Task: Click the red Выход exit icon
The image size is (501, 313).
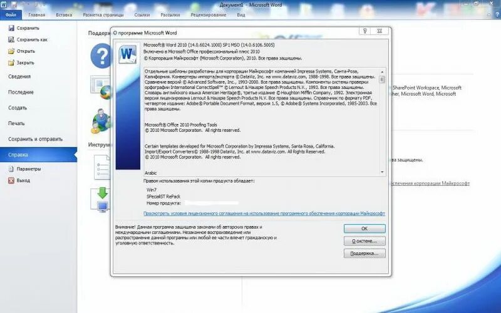Action: pos(11,180)
